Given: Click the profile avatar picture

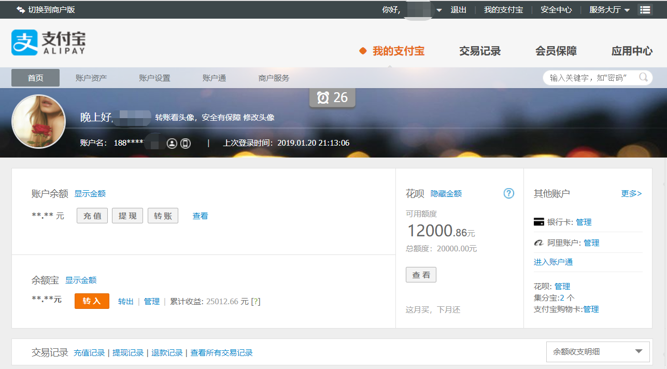Looking at the screenshot, I should pos(38,122).
